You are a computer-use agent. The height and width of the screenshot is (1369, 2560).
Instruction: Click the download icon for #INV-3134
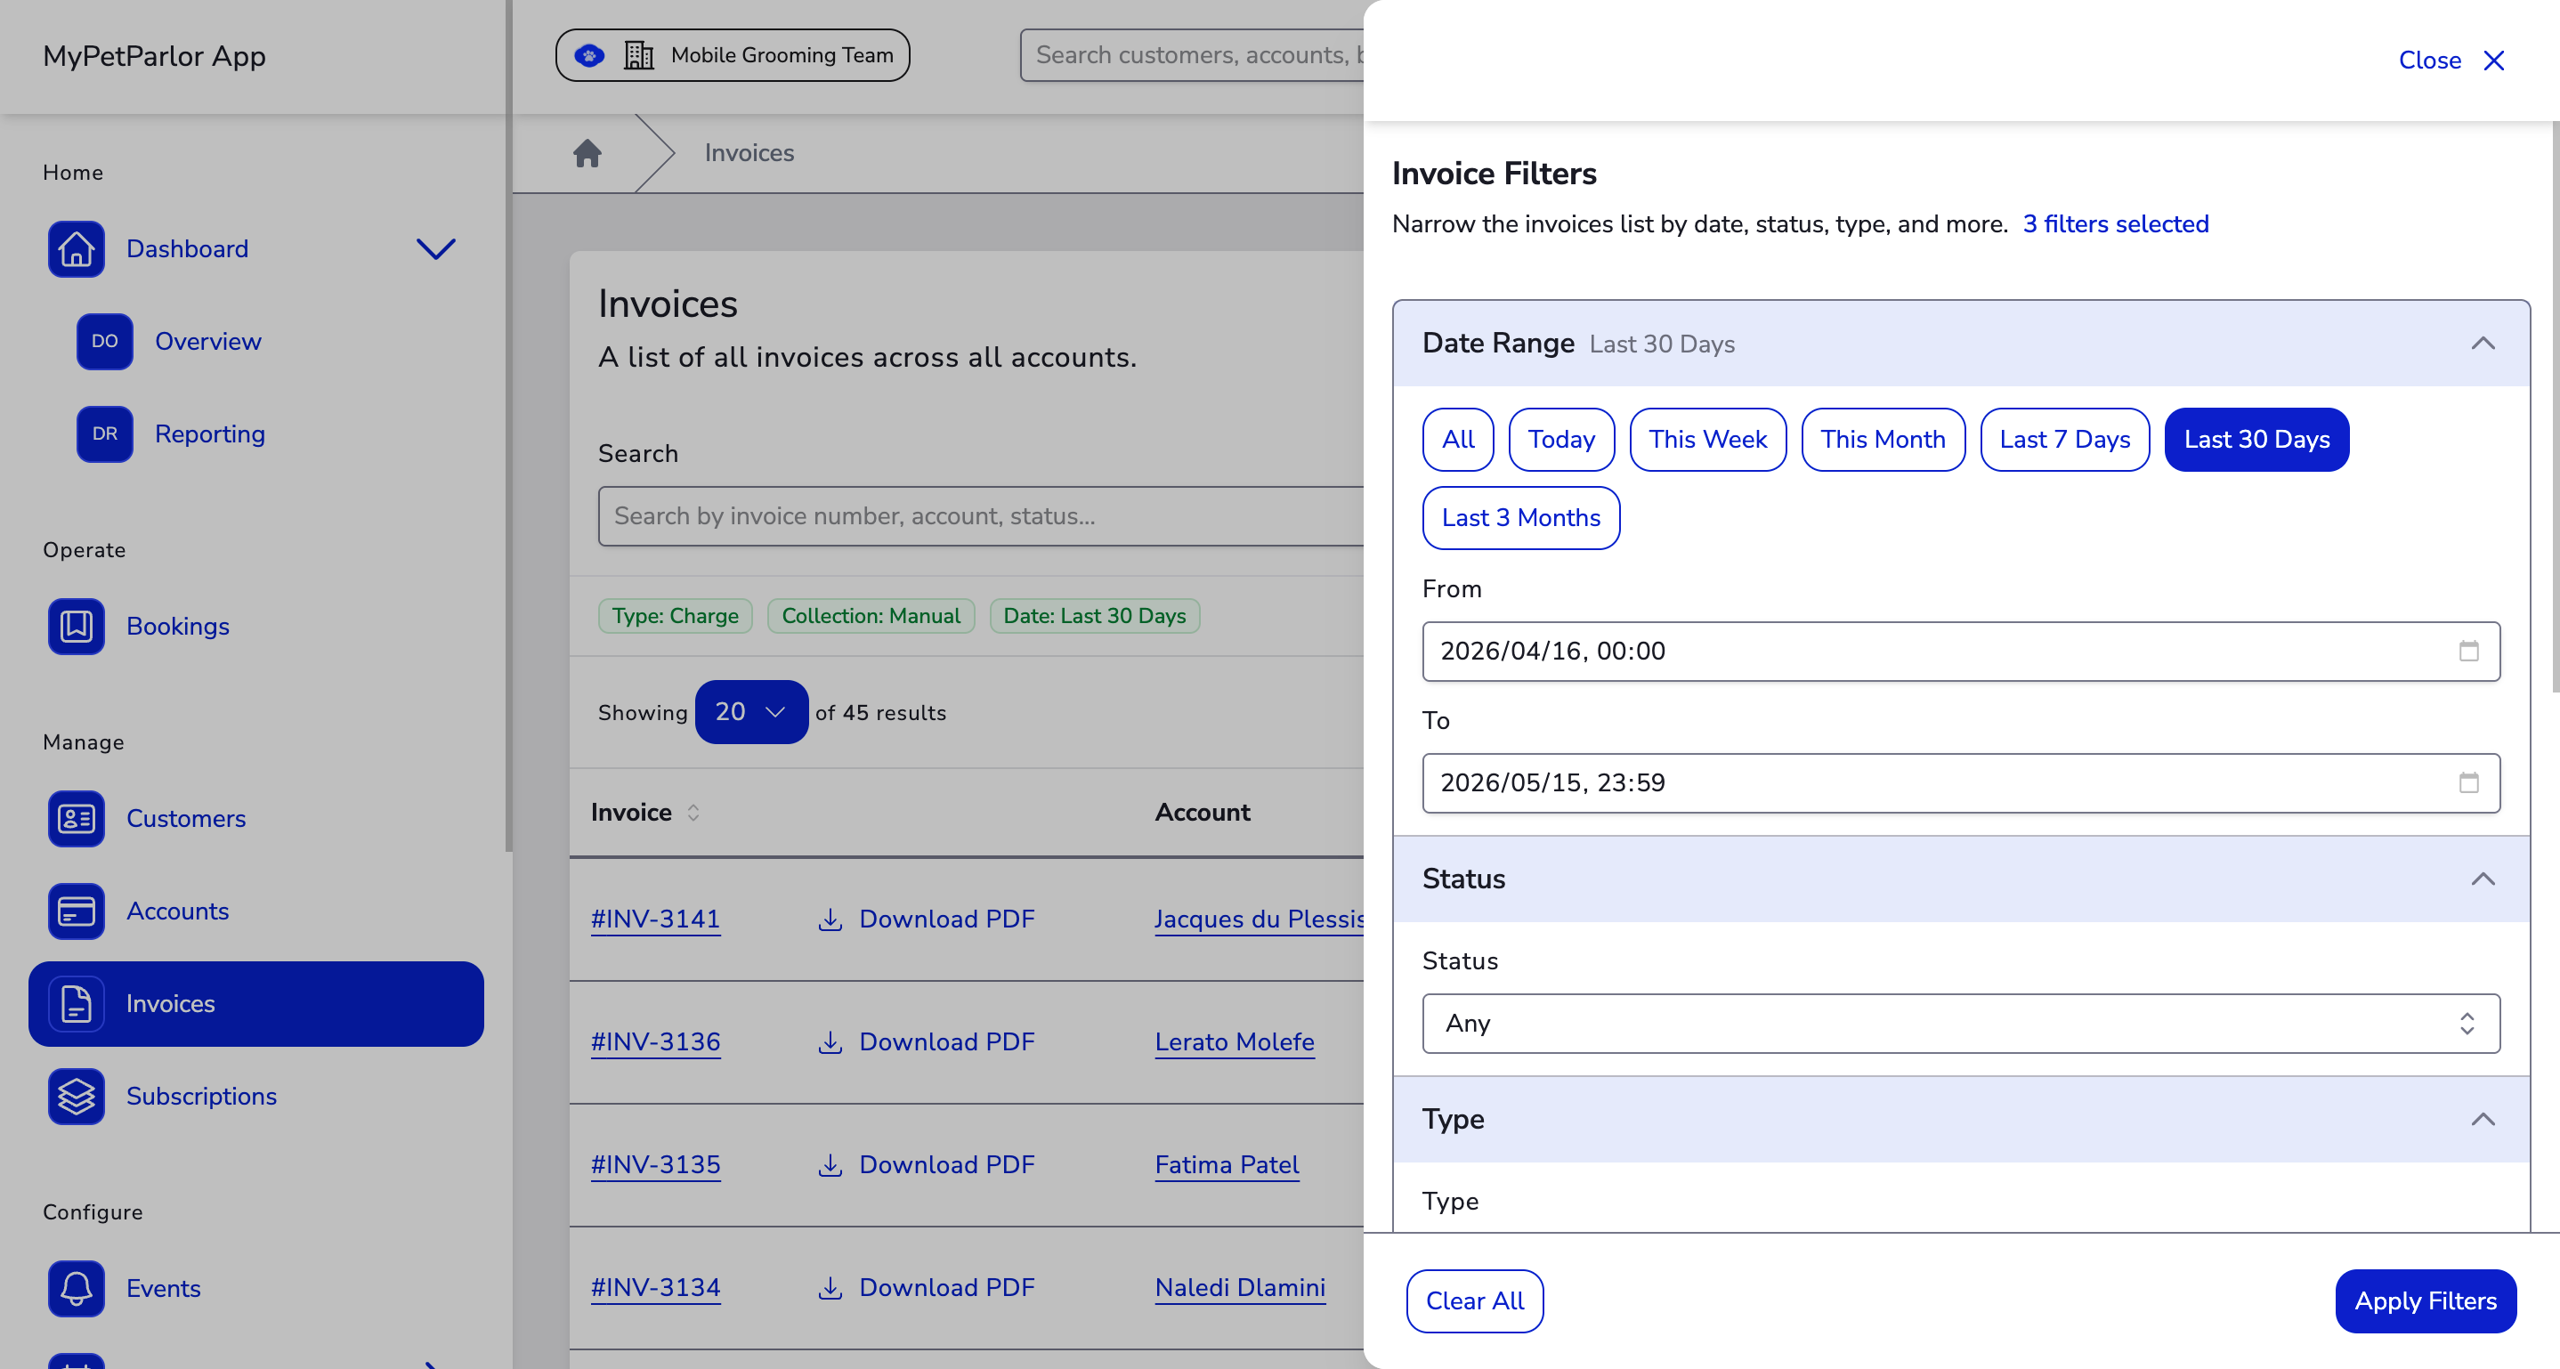830,1287
